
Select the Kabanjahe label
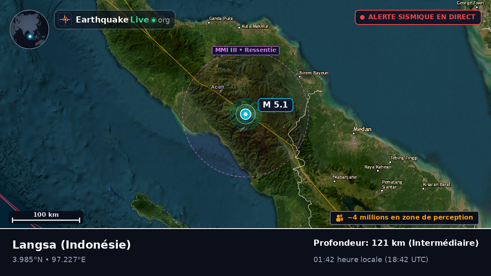pyautogui.click(x=346, y=177)
